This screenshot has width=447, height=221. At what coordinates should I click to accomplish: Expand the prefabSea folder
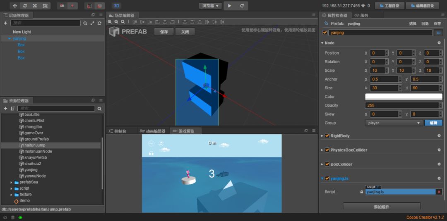click(x=11, y=182)
